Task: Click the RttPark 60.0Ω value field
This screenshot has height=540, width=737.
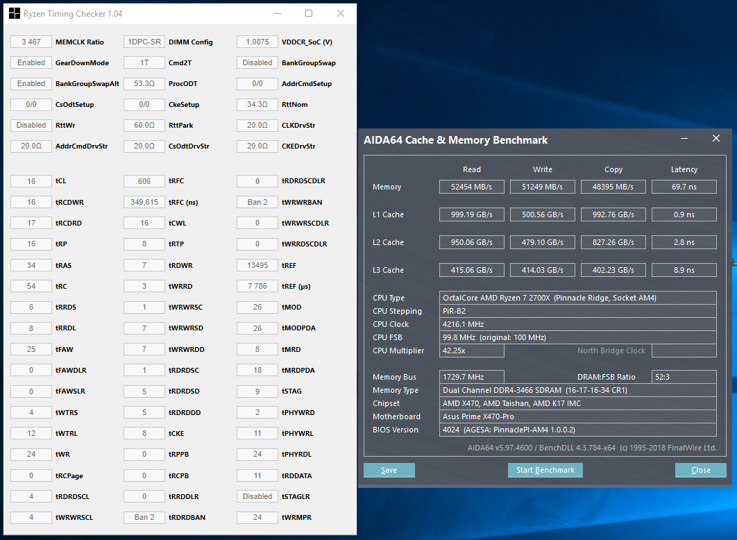Action: (x=144, y=125)
